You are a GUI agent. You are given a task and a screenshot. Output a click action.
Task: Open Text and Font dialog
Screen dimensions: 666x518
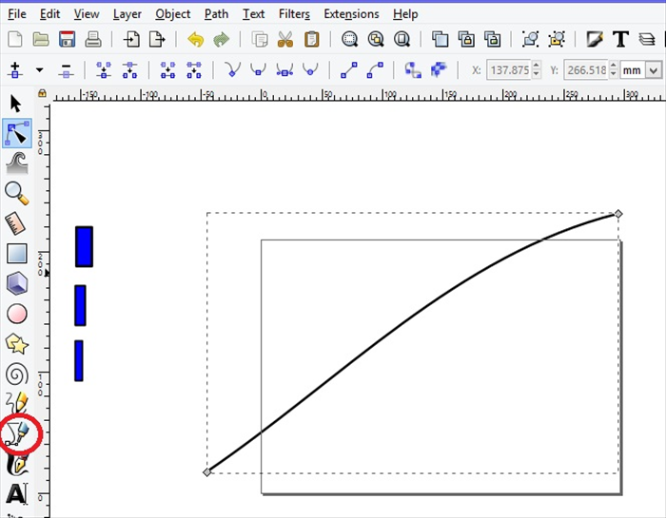tap(620, 40)
